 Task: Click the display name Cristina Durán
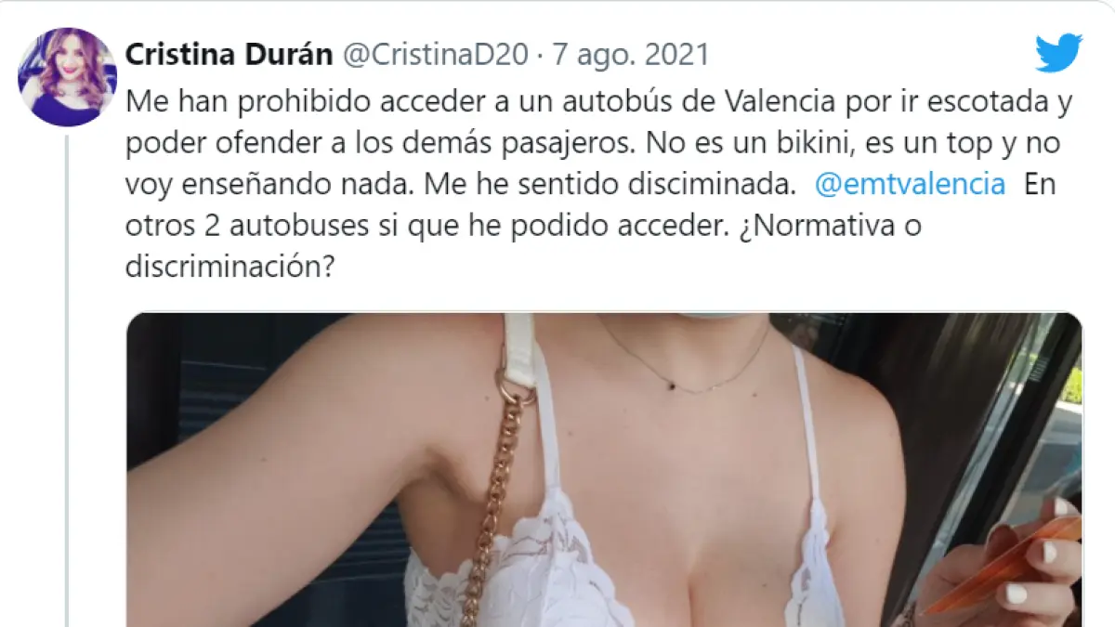[229, 55]
